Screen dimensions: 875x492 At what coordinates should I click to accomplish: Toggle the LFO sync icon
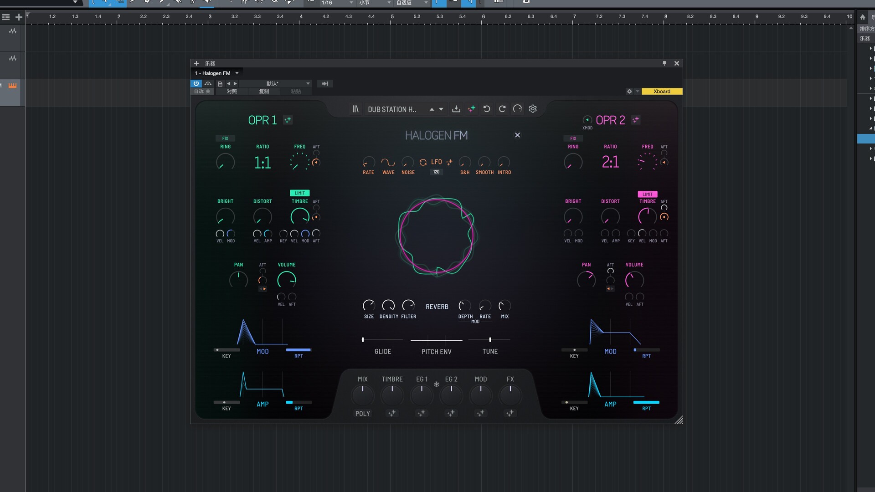click(423, 162)
